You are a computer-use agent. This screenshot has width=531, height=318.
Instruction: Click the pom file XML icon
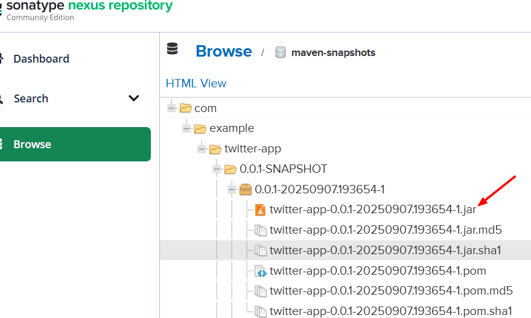point(260,271)
